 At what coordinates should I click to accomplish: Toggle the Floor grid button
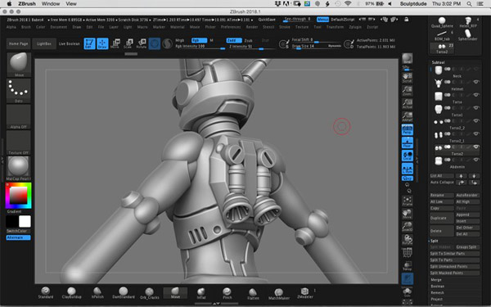tap(407, 142)
